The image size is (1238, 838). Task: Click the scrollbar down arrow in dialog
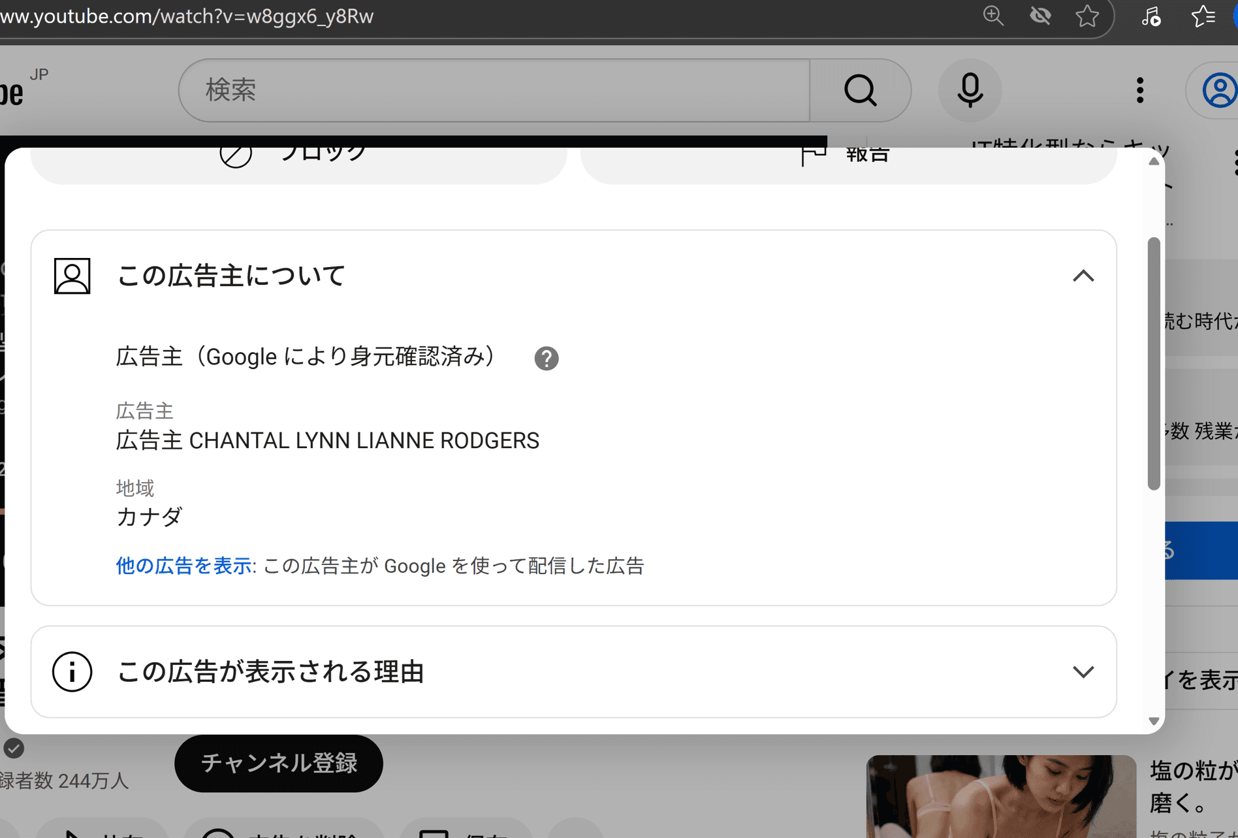click(1154, 721)
